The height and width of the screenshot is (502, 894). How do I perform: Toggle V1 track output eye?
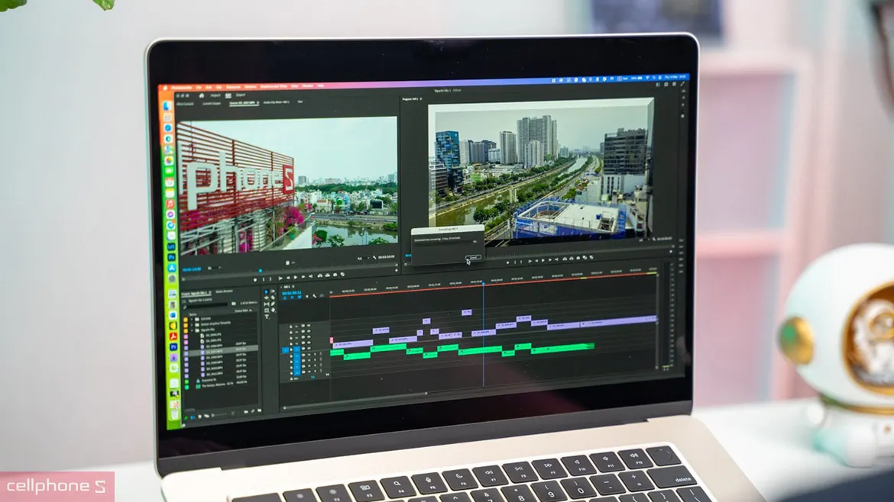click(309, 349)
